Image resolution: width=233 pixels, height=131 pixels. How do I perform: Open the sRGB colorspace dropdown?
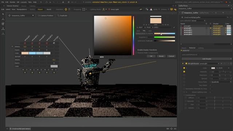[x=157, y=9]
